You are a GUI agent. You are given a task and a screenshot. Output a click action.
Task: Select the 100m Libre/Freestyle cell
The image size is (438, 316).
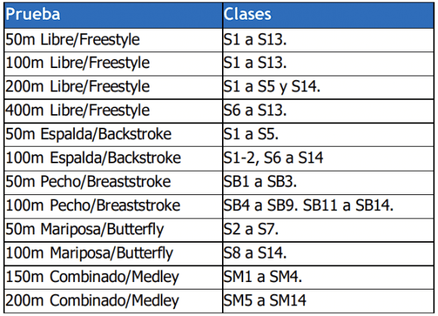113,64
